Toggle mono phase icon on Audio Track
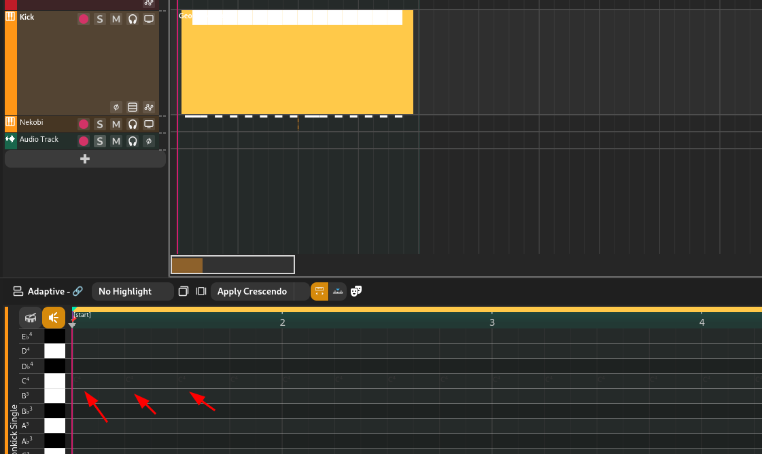762x454 pixels. [149, 141]
